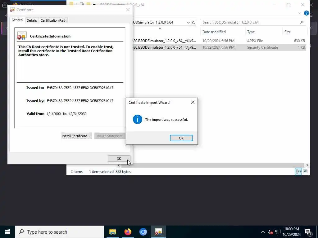Screen dimensions: 318x238
Task: Expand the address bar history dropdown
Action: [x=189, y=22]
